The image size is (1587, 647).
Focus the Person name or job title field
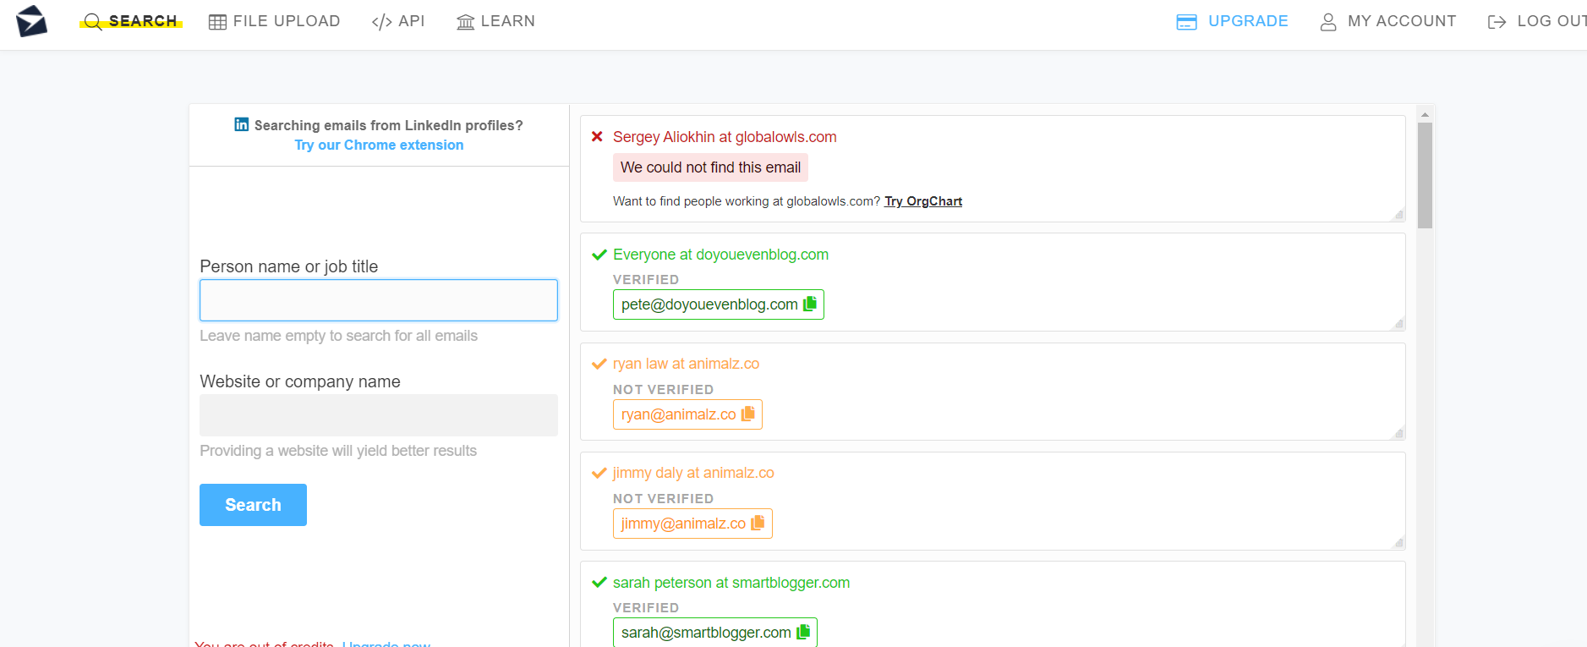point(379,300)
